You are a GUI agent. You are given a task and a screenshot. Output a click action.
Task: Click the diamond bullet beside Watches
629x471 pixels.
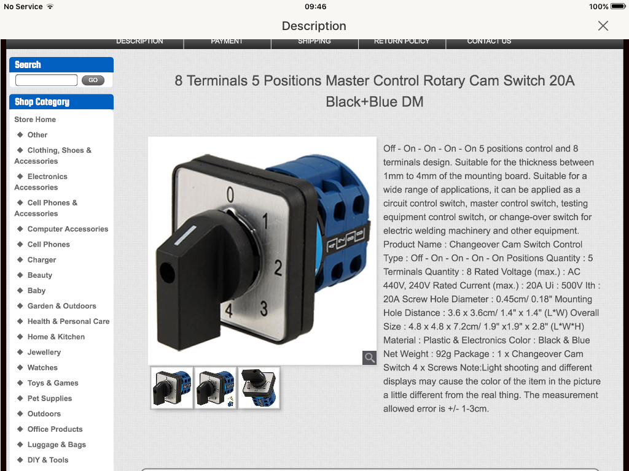[x=20, y=368]
